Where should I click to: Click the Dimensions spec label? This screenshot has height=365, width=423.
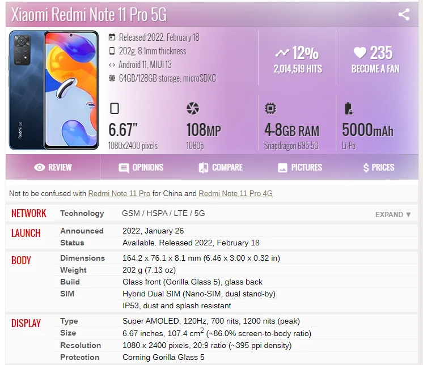(82, 258)
